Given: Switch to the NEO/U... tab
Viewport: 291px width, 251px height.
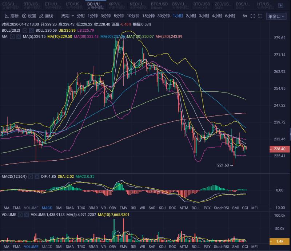Looking at the screenshot, I should tap(138, 5).
